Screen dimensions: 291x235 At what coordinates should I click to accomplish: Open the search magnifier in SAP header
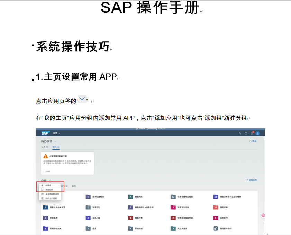(240, 133)
